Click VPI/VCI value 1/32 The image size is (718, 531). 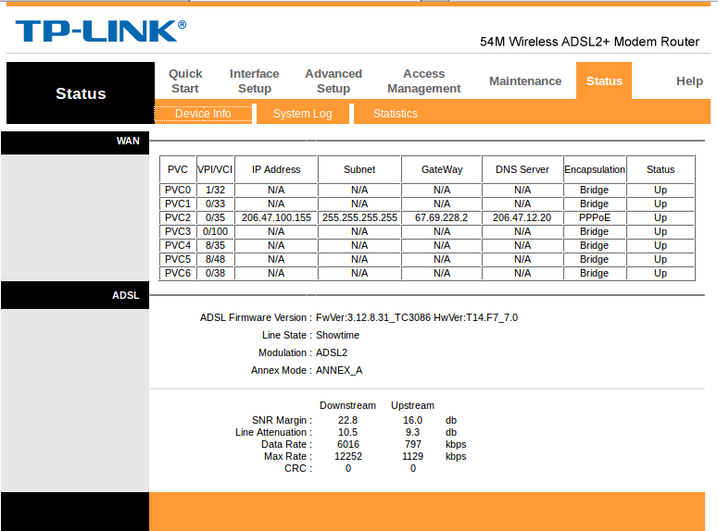click(x=215, y=190)
